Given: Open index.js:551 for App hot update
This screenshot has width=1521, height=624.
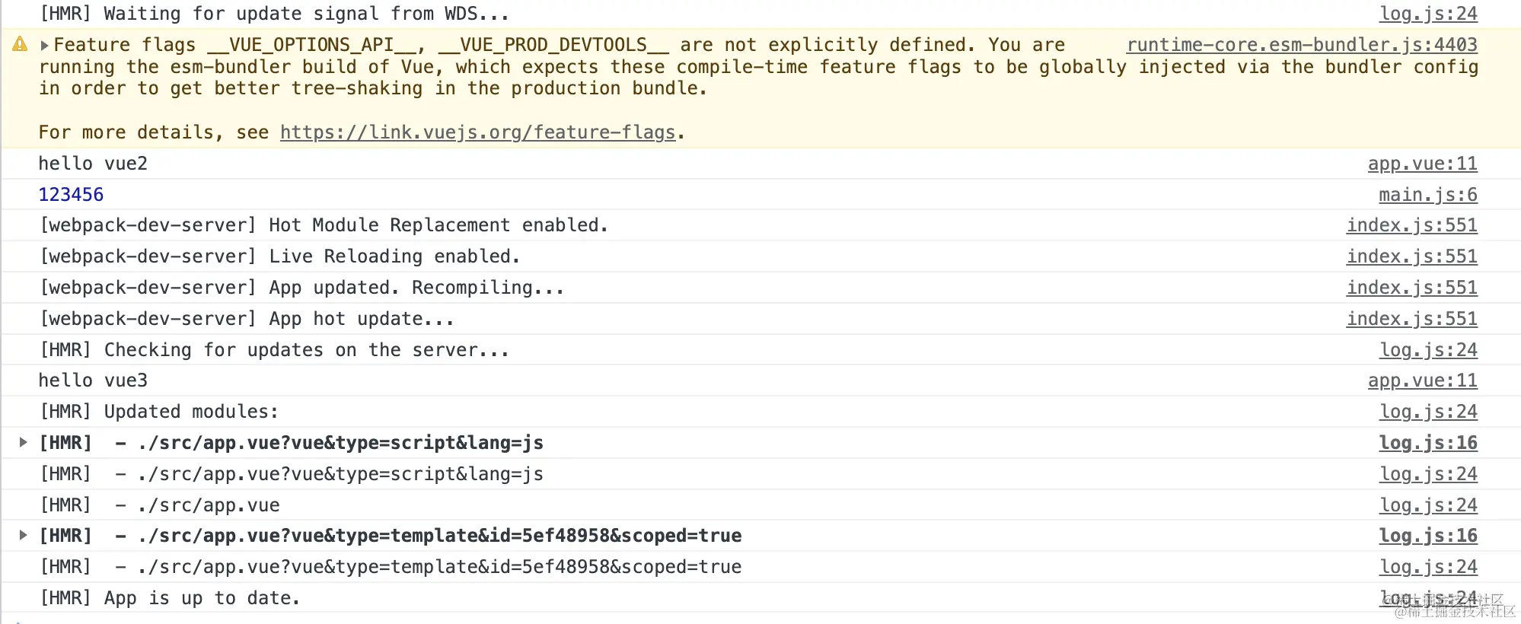Looking at the screenshot, I should coord(1411,319).
